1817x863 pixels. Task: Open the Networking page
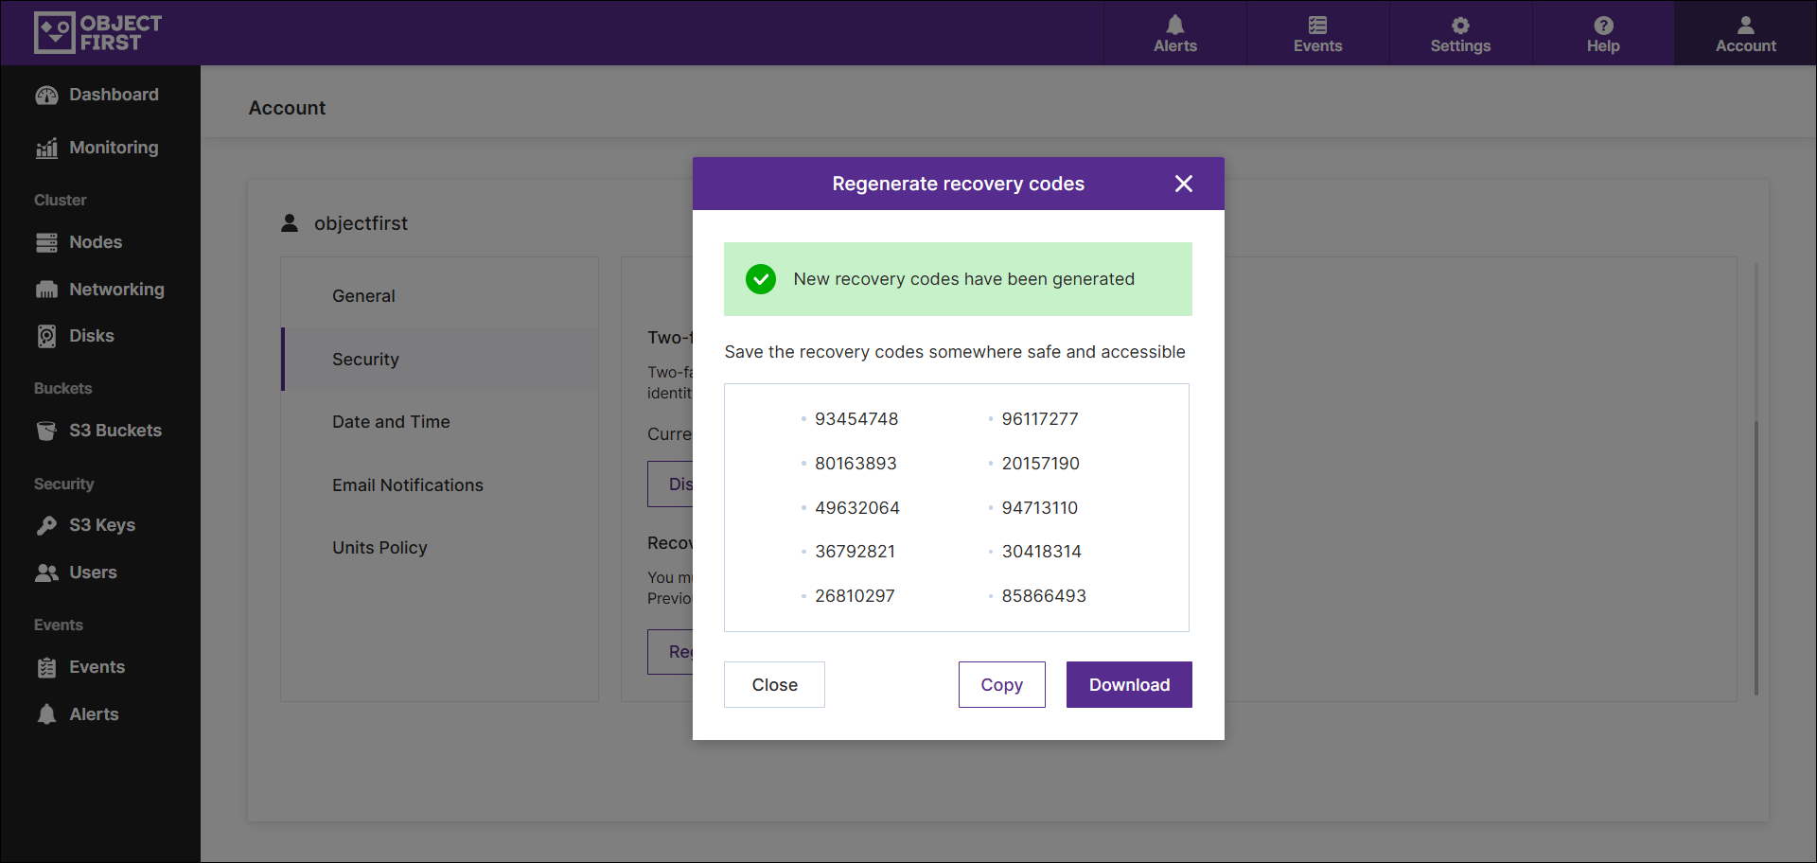100,290
